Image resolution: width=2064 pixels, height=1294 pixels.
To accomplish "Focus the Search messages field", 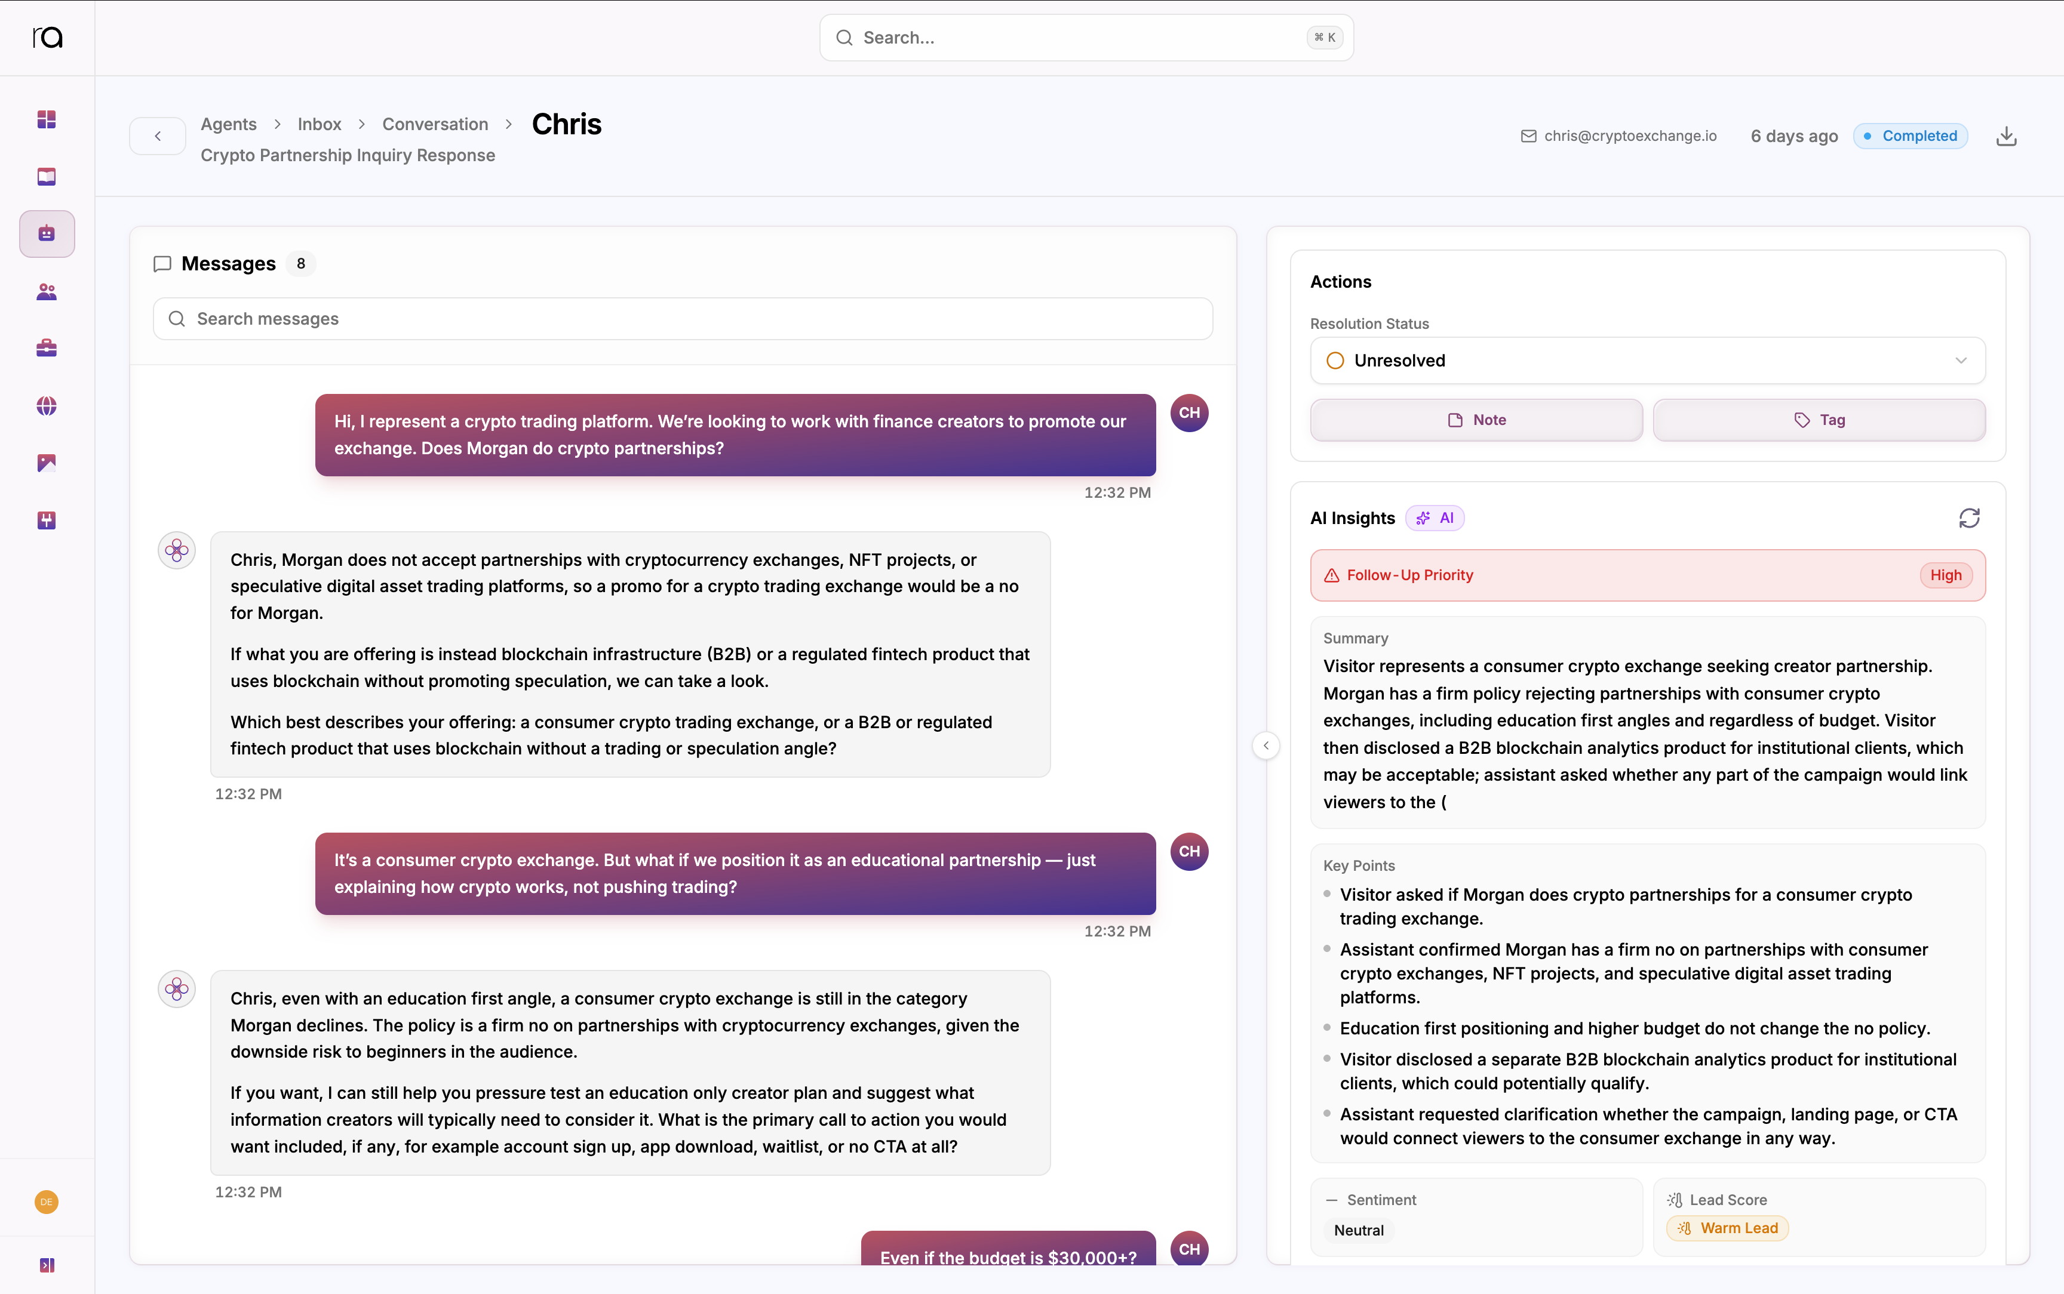I will coord(682,318).
